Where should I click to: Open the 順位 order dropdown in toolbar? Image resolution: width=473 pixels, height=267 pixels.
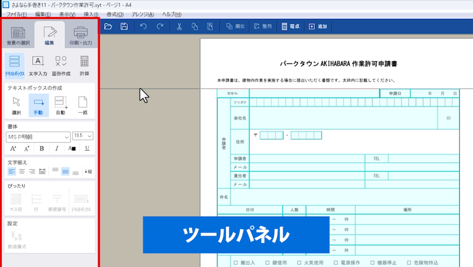click(235, 26)
